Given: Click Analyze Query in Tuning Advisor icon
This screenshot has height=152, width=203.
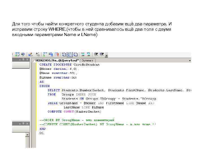Looking at the screenshot, I should pos(23,54).
